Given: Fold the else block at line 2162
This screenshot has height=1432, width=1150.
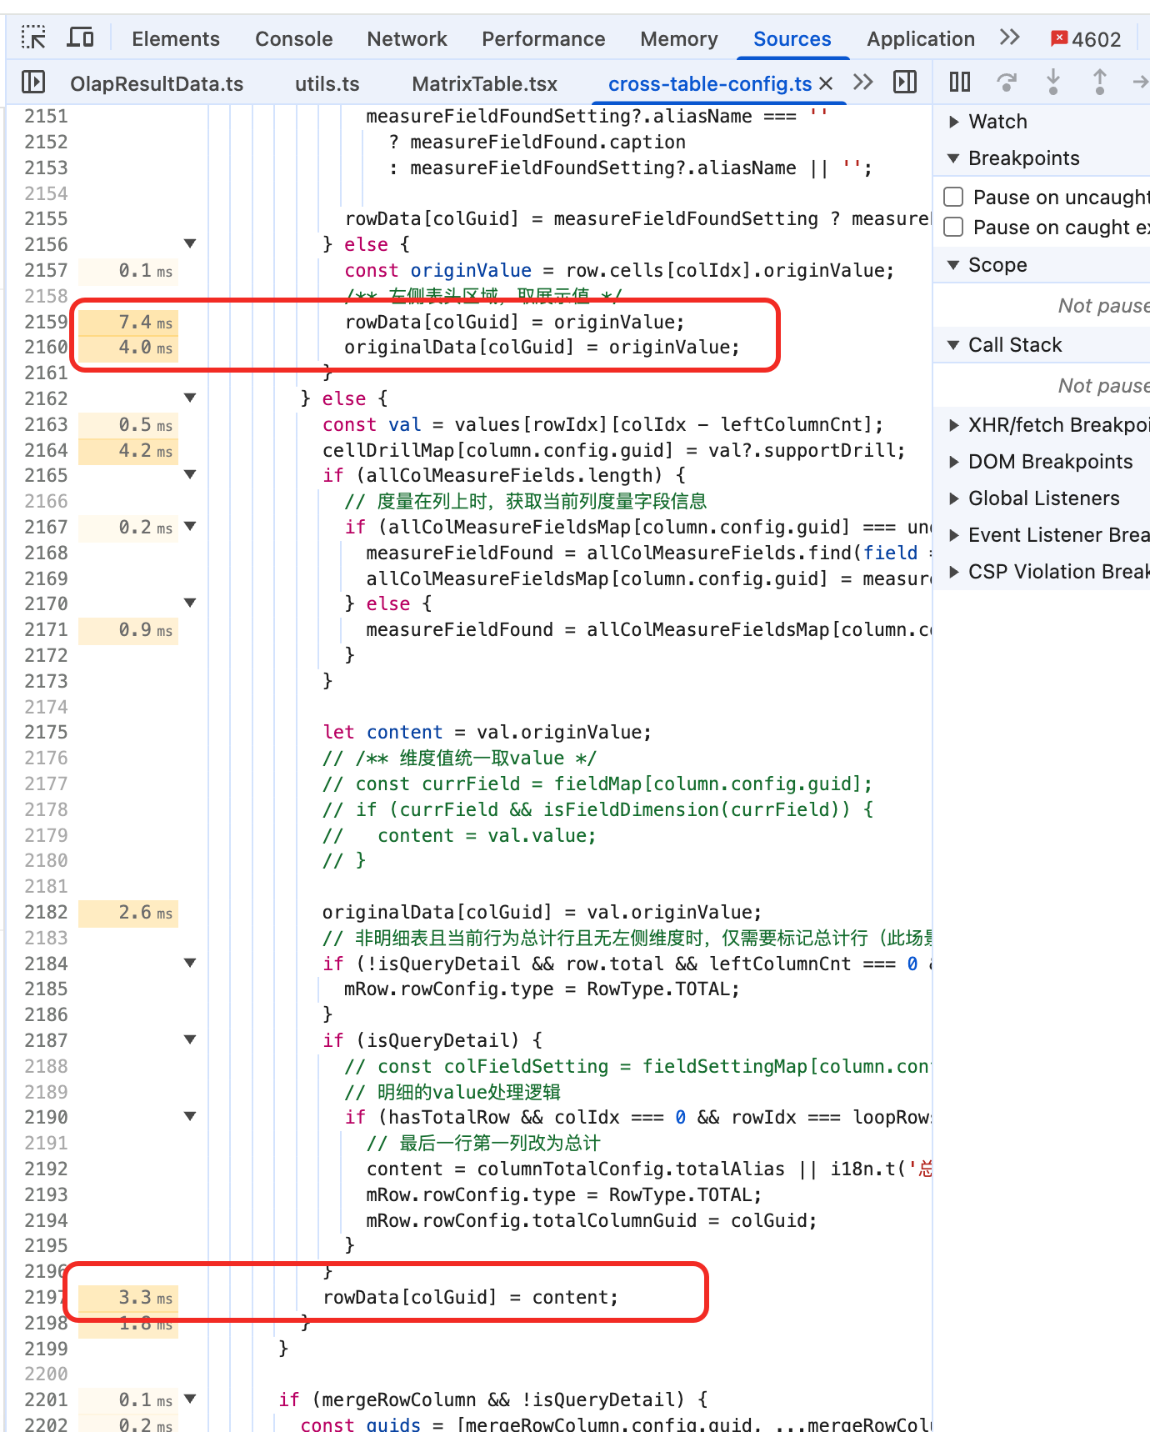Looking at the screenshot, I should [190, 398].
